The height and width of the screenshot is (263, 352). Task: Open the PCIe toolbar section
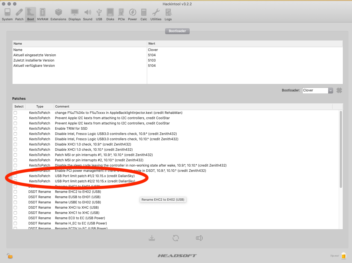(121, 15)
